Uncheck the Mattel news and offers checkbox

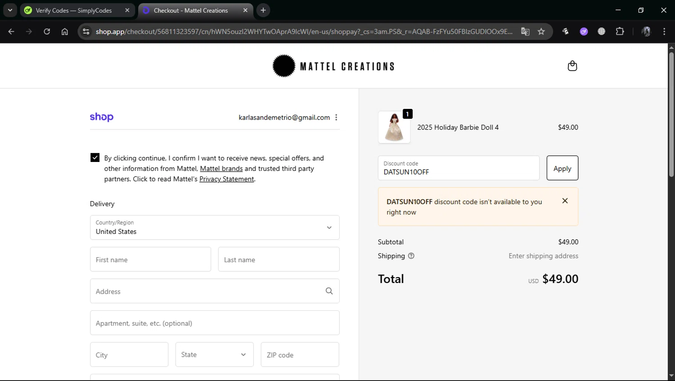tap(95, 157)
